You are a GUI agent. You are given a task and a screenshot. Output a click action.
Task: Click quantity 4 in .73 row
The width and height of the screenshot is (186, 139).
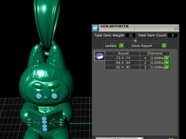coord(145,58)
